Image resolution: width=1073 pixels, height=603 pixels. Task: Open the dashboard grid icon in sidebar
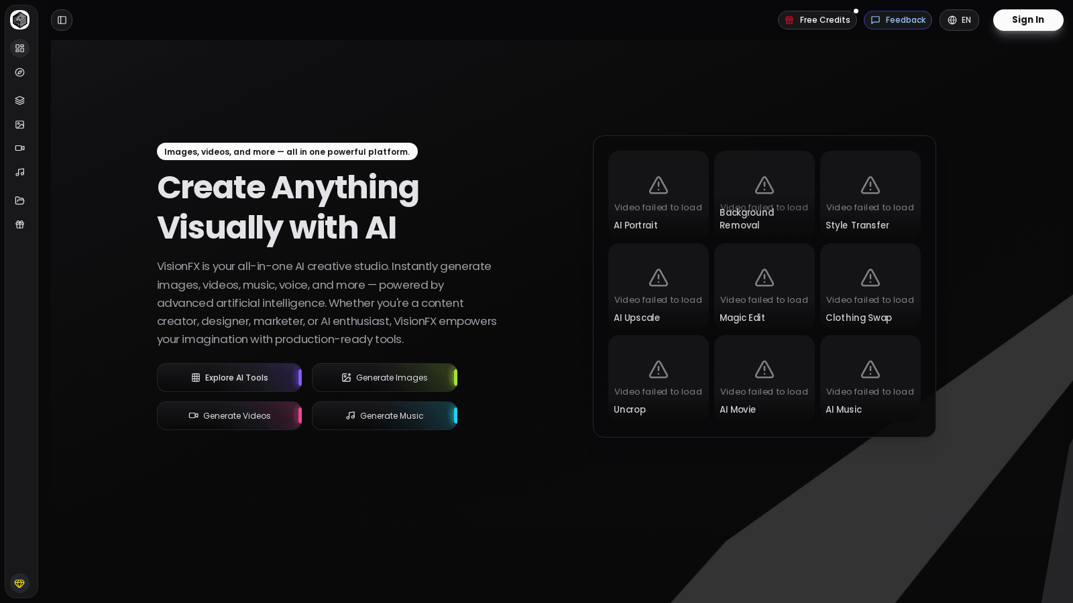pyautogui.click(x=20, y=48)
